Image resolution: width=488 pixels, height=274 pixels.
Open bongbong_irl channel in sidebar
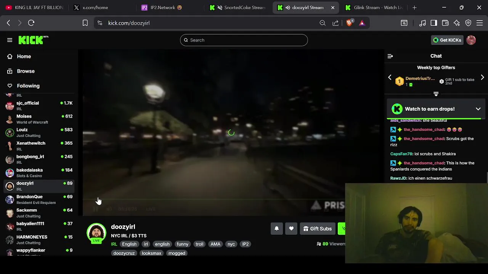coord(39,159)
